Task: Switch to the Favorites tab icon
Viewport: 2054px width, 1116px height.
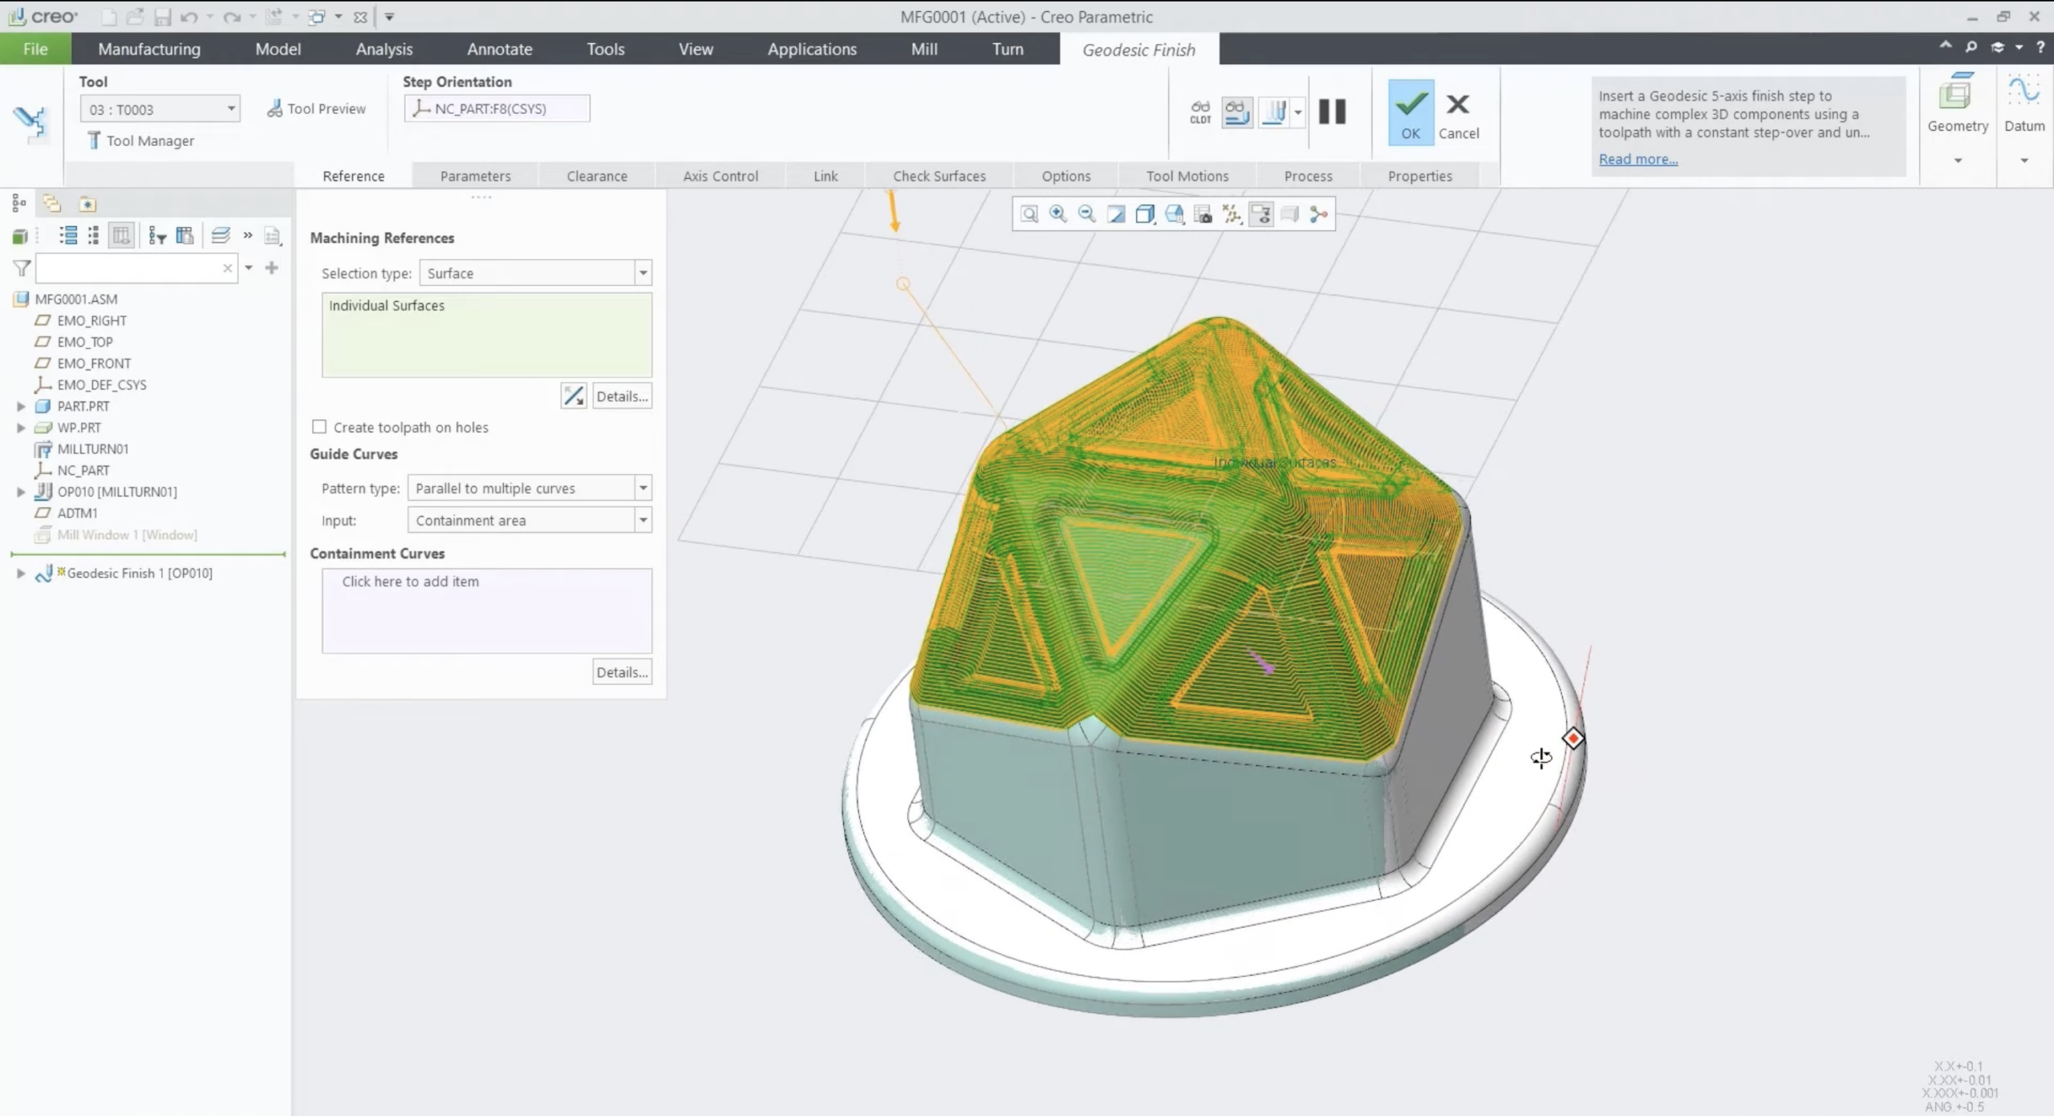Action: (x=87, y=204)
